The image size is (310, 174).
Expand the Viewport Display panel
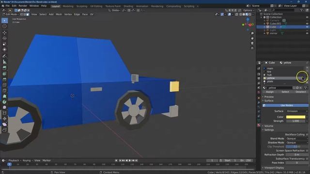point(274,168)
